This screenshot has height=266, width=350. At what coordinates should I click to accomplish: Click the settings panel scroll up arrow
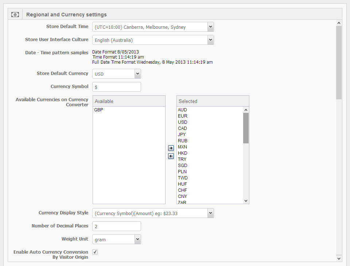[339, 23]
